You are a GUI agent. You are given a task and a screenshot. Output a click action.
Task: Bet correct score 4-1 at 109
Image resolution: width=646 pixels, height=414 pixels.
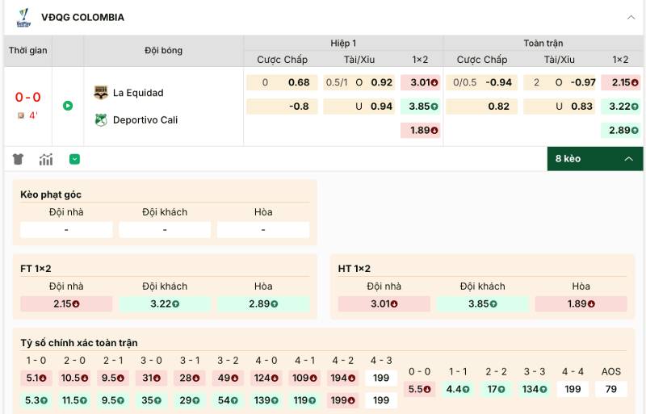[x=304, y=378]
